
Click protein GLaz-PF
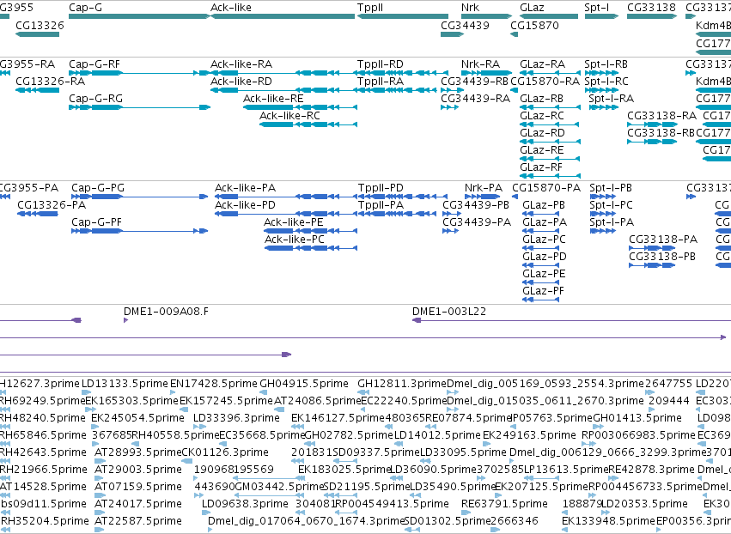[541, 300]
